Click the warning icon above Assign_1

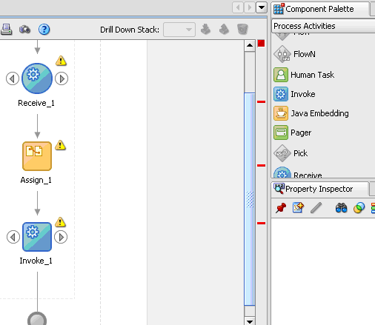coord(60,145)
